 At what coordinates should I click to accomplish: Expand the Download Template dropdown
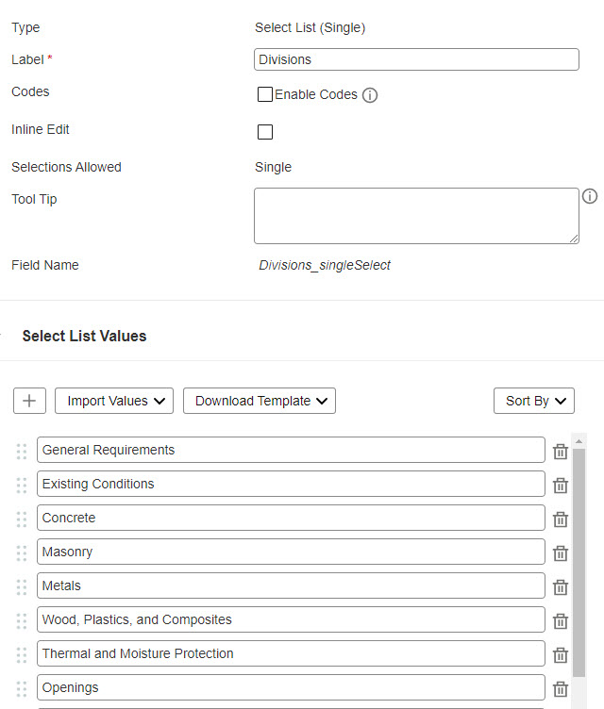[260, 401]
